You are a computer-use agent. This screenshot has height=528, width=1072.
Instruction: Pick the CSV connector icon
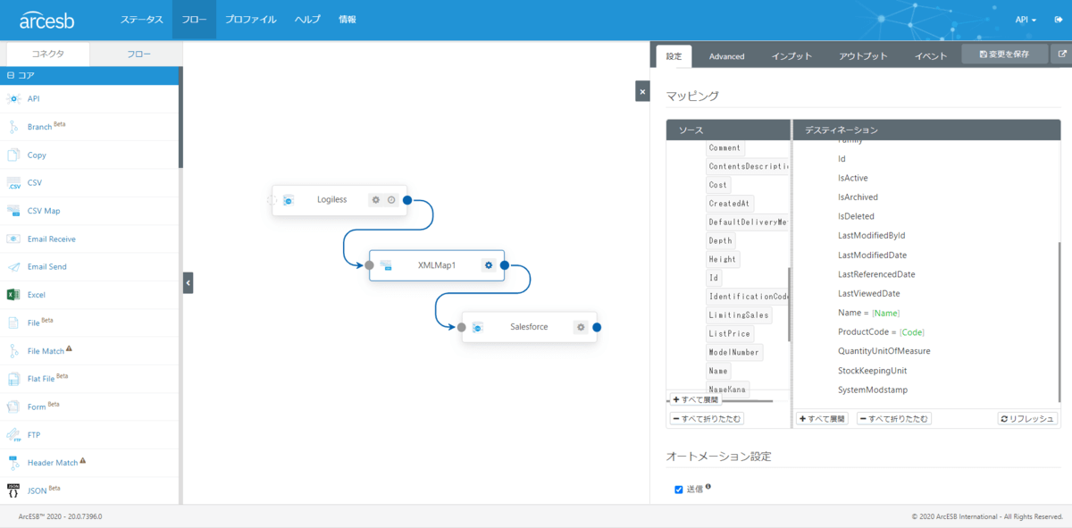(13, 182)
